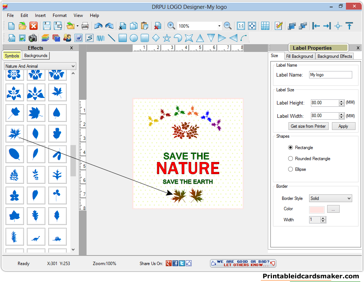Click the Save floppy disk icon

(47, 26)
